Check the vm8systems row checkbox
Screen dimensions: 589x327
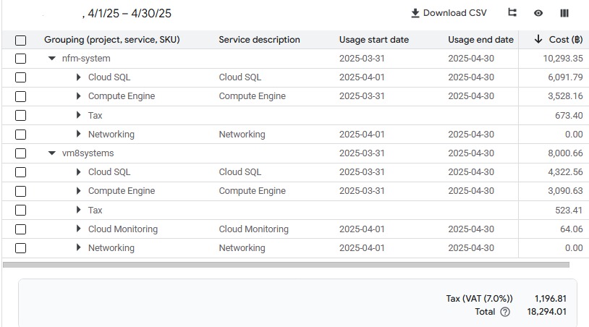coord(21,153)
